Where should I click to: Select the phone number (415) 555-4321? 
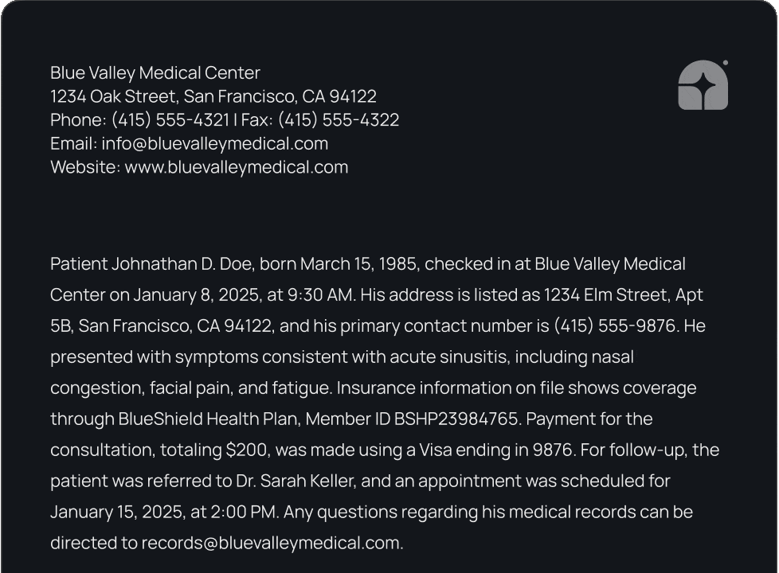click(170, 119)
